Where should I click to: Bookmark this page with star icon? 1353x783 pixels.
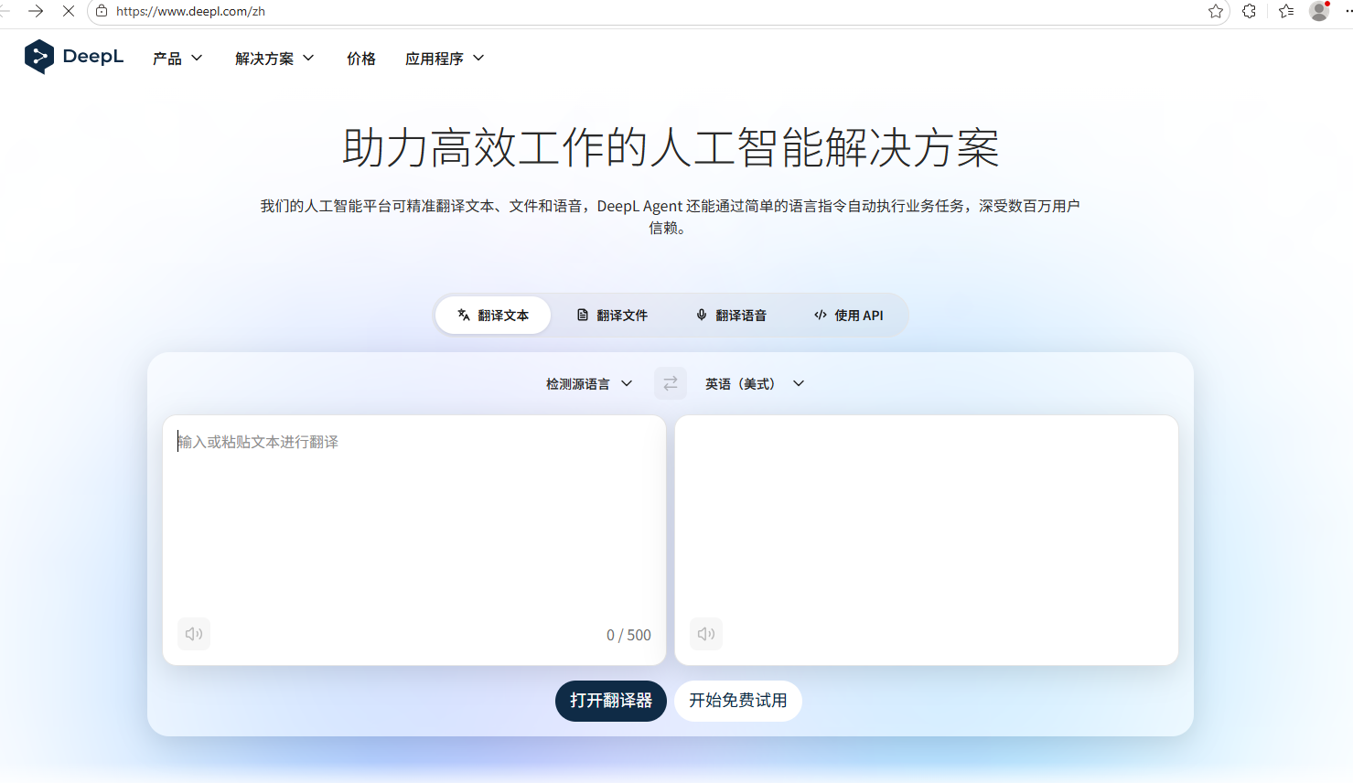(x=1216, y=11)
